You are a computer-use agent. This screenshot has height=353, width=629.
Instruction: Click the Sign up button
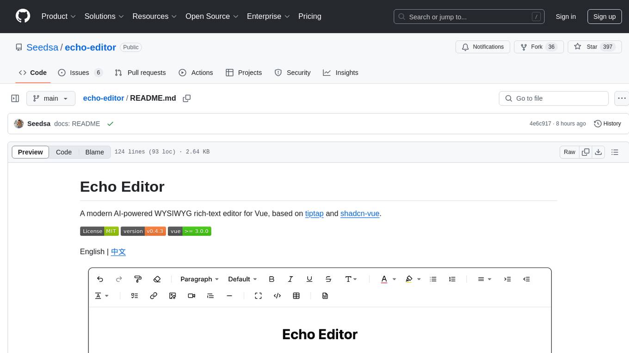point(604,17)
